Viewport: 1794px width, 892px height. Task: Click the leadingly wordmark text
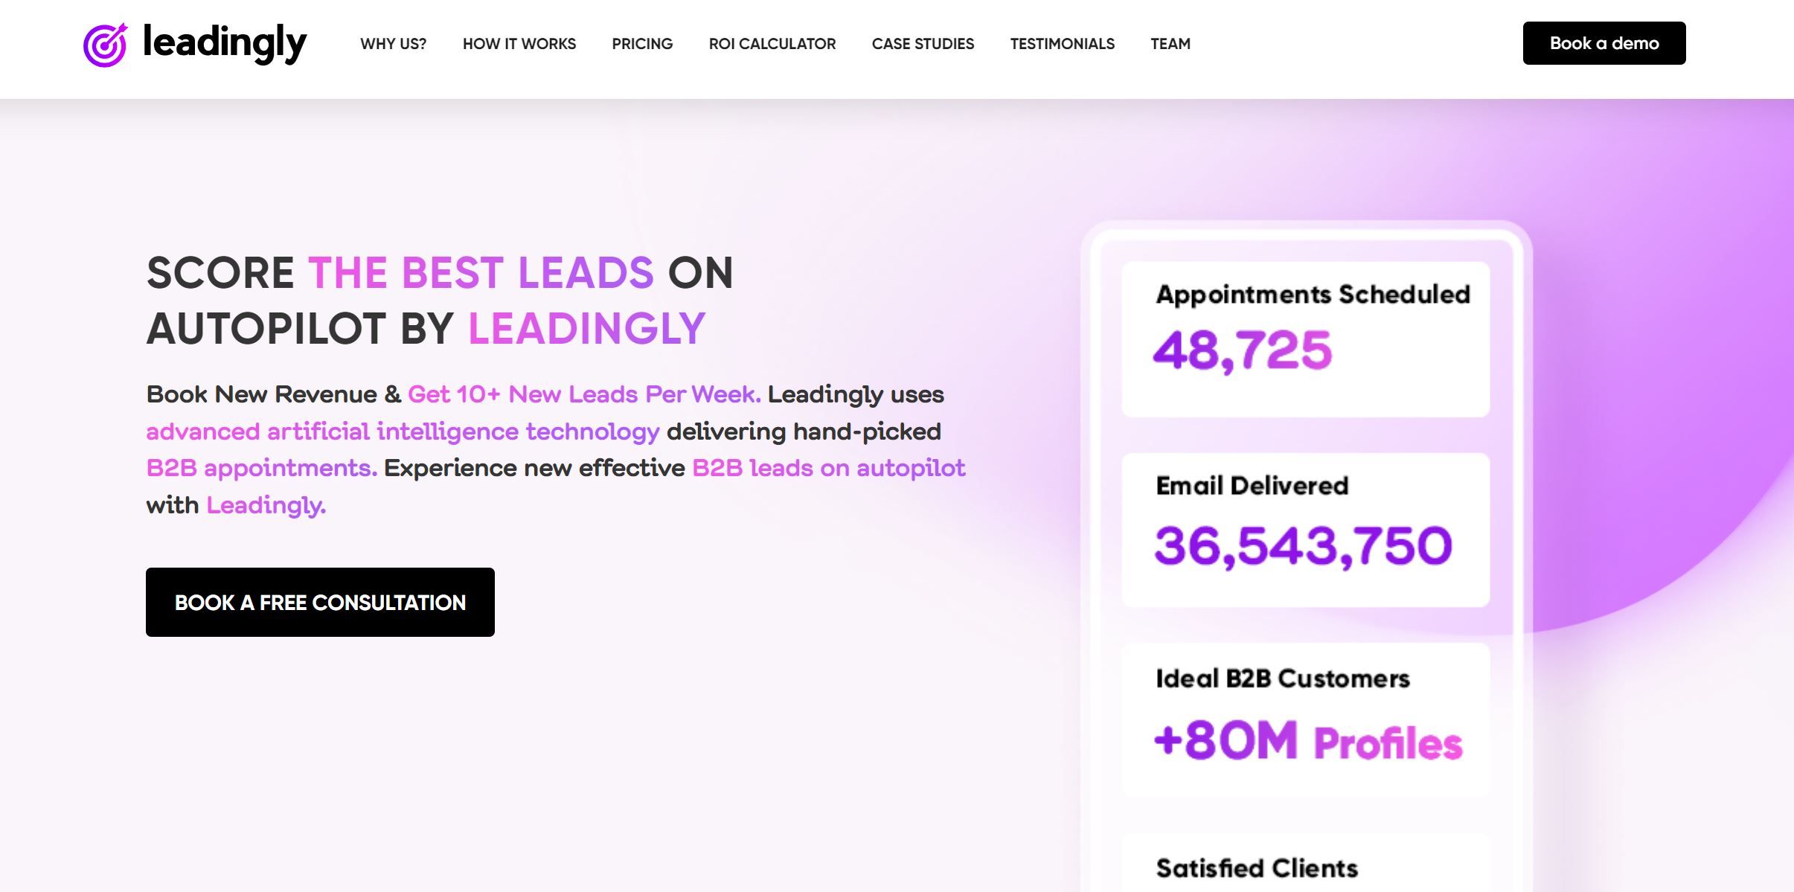point(224,42)
